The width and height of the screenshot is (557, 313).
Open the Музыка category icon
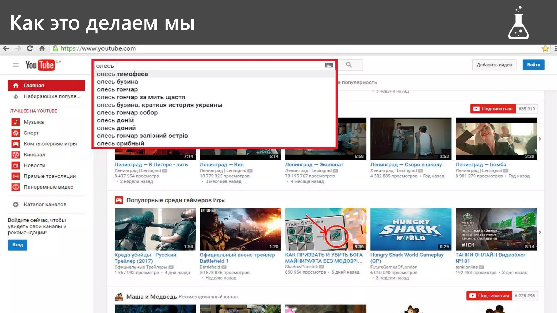pyautogui.click(x=16, y=122)
